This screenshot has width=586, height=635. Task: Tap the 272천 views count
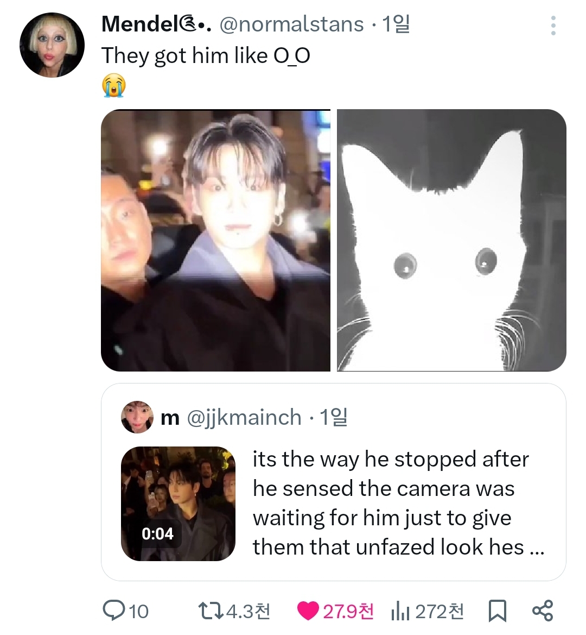click(439, 611)
